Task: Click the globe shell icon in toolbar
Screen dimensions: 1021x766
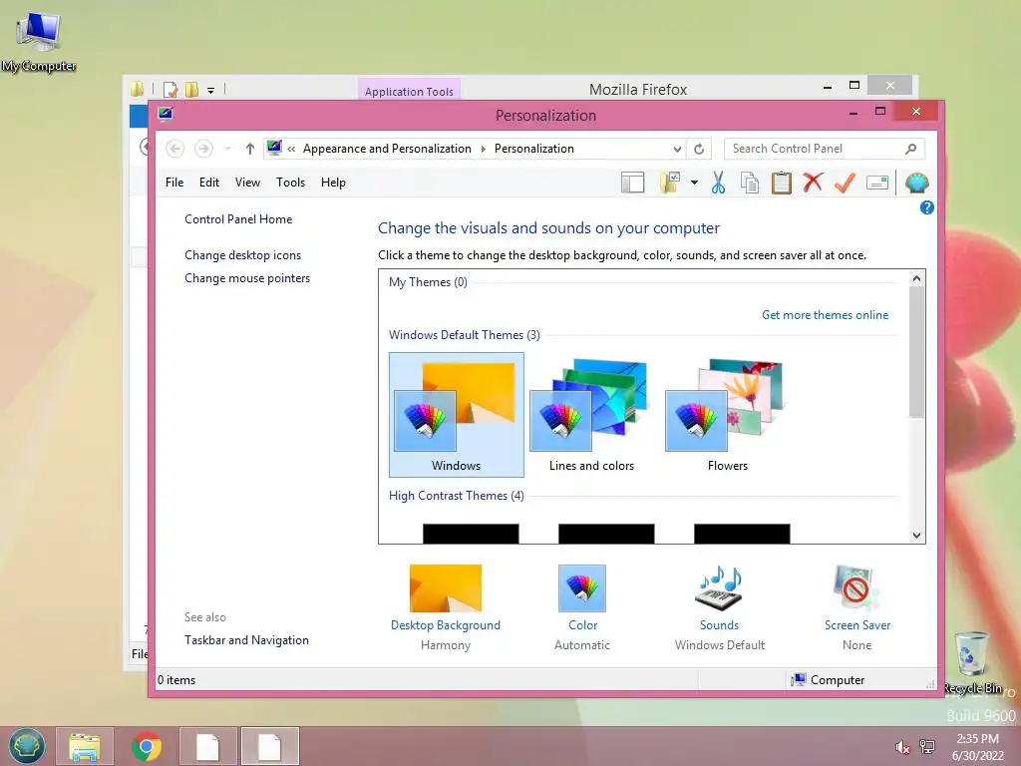Action: point(917,184)
